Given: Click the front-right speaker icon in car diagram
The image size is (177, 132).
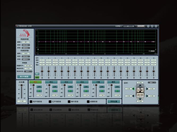Looking at the screenshot, I should pos(146,89).
